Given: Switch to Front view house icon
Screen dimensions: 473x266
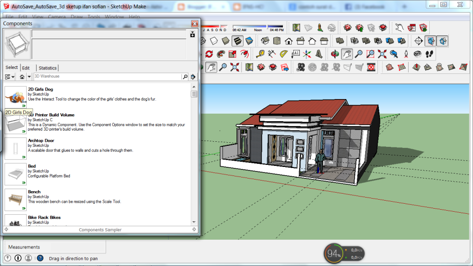Looking at the screenshot, I should pyautogui.click(x=289, y=41).
